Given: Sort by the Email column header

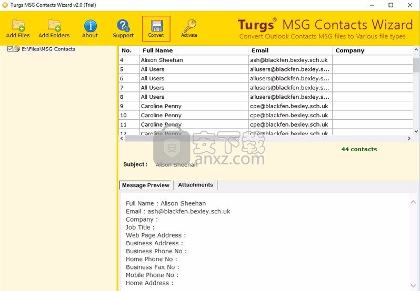Looking at the screenshot, I should click(291, 50).
